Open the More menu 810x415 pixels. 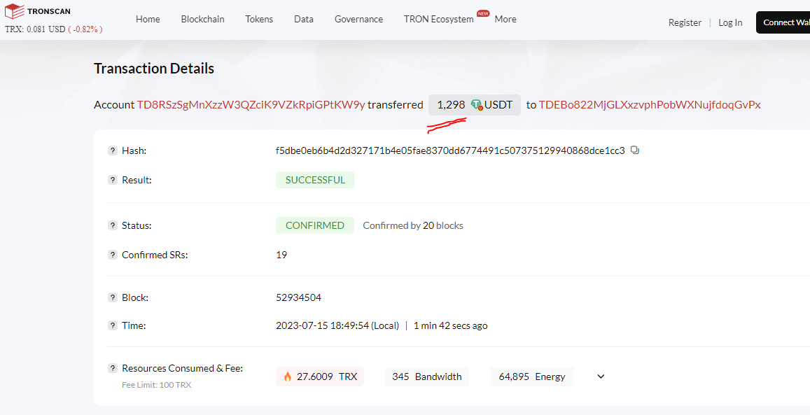[x=505, y=19]
